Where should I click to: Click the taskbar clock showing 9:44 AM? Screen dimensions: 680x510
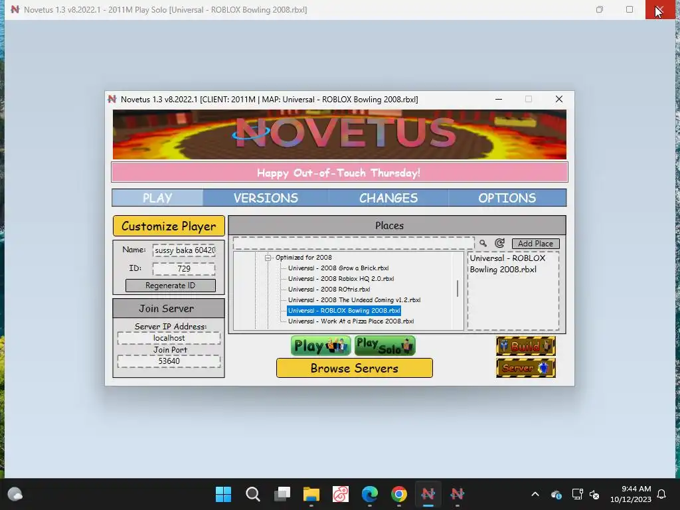coord(631,494)
